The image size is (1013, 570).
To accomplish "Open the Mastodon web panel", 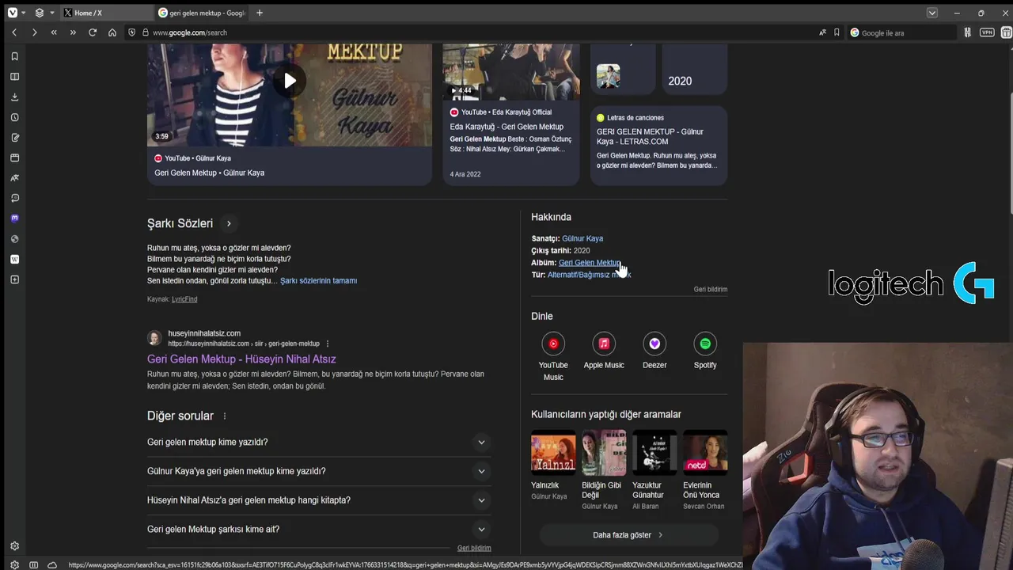I will coord(14,218).
